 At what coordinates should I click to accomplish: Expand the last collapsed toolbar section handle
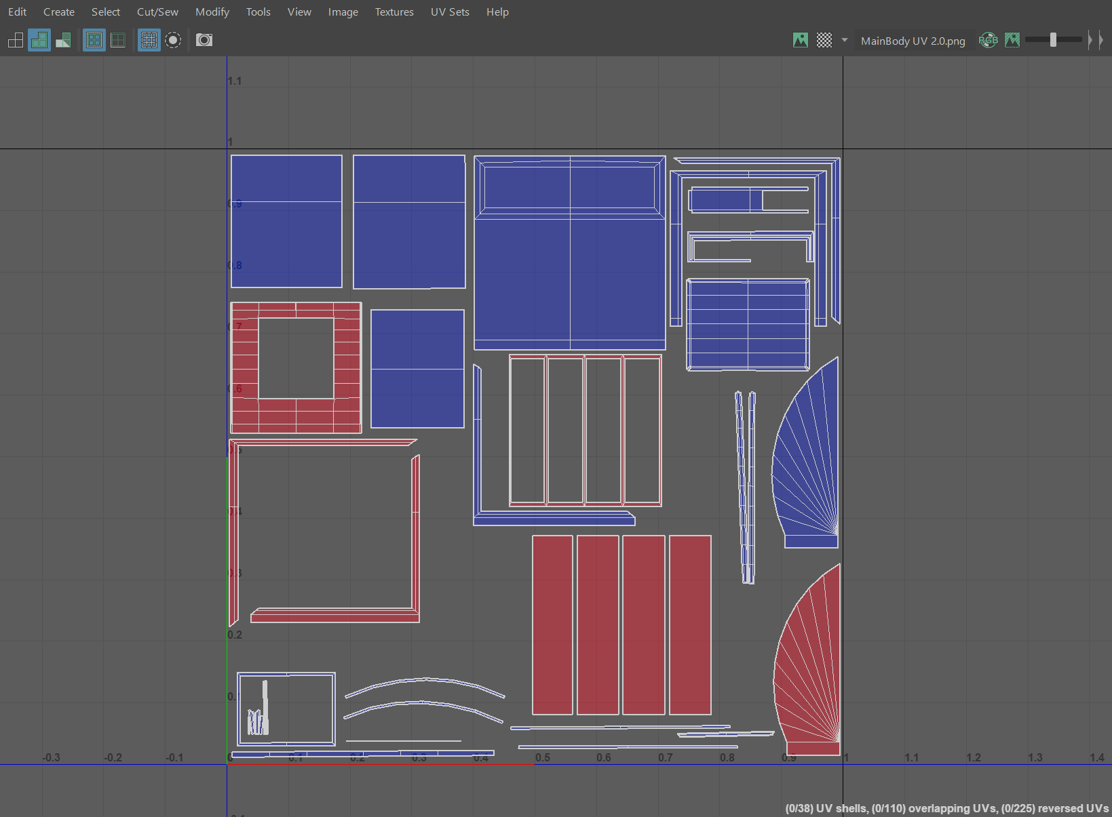click(1100, 40)
